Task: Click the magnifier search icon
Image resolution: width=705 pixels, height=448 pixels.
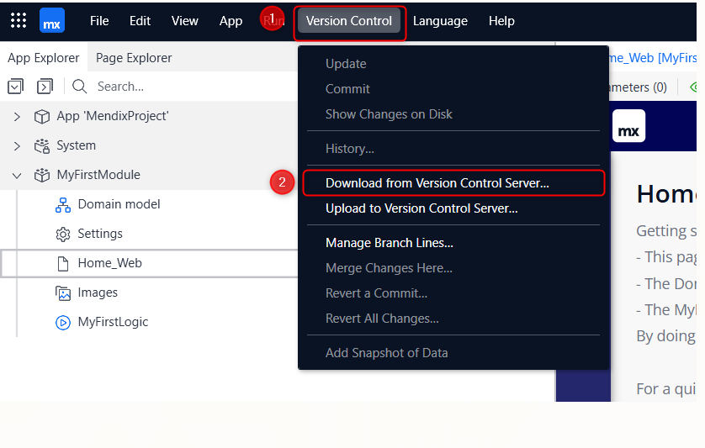Action: pyautogui.click(x=80, y=87)
